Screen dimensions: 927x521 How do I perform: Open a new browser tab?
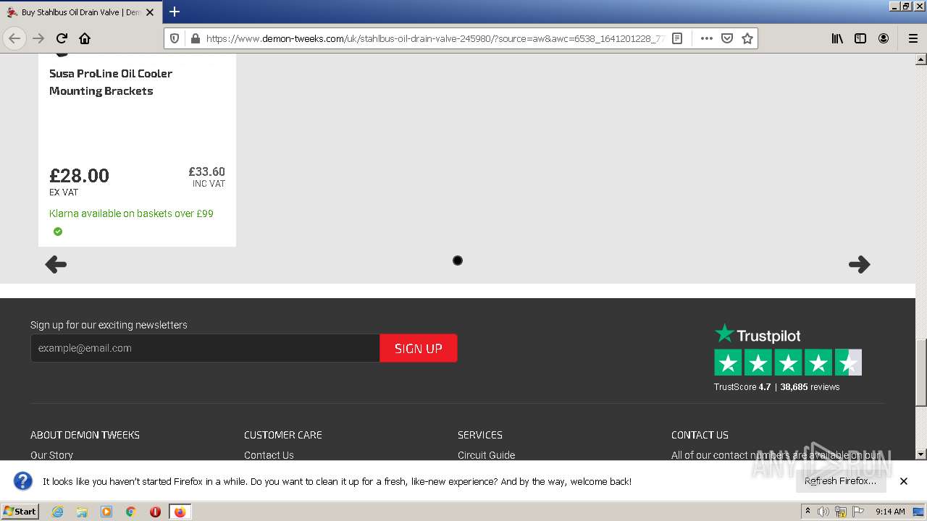point(175,12)
